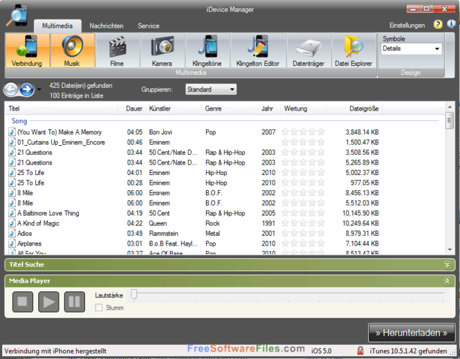This screenshot has width=460, height=359.
Task: Go back with the left arrow button
Action: click(11, 89)
